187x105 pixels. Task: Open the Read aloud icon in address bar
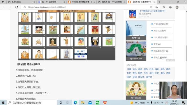pos(151,7)
